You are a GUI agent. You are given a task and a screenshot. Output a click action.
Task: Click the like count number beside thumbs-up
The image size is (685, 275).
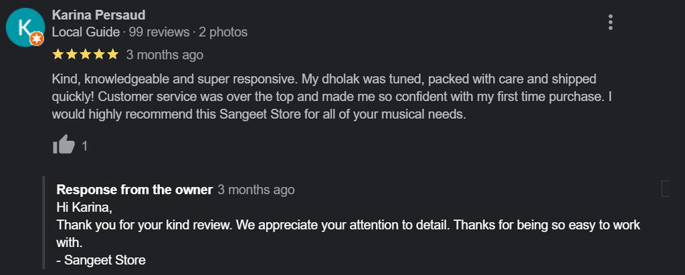click(x=84, y=145)
